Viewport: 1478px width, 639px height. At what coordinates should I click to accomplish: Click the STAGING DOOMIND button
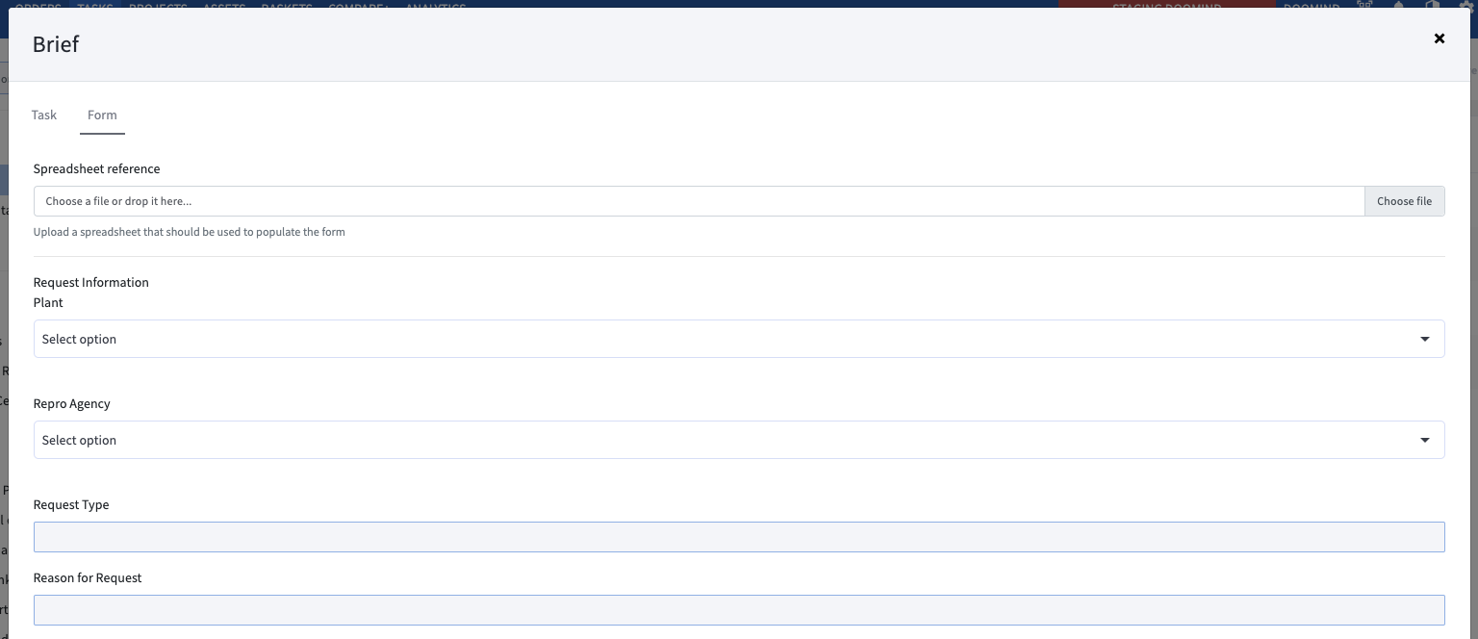pyautogui.click(x=1166, y=6)
